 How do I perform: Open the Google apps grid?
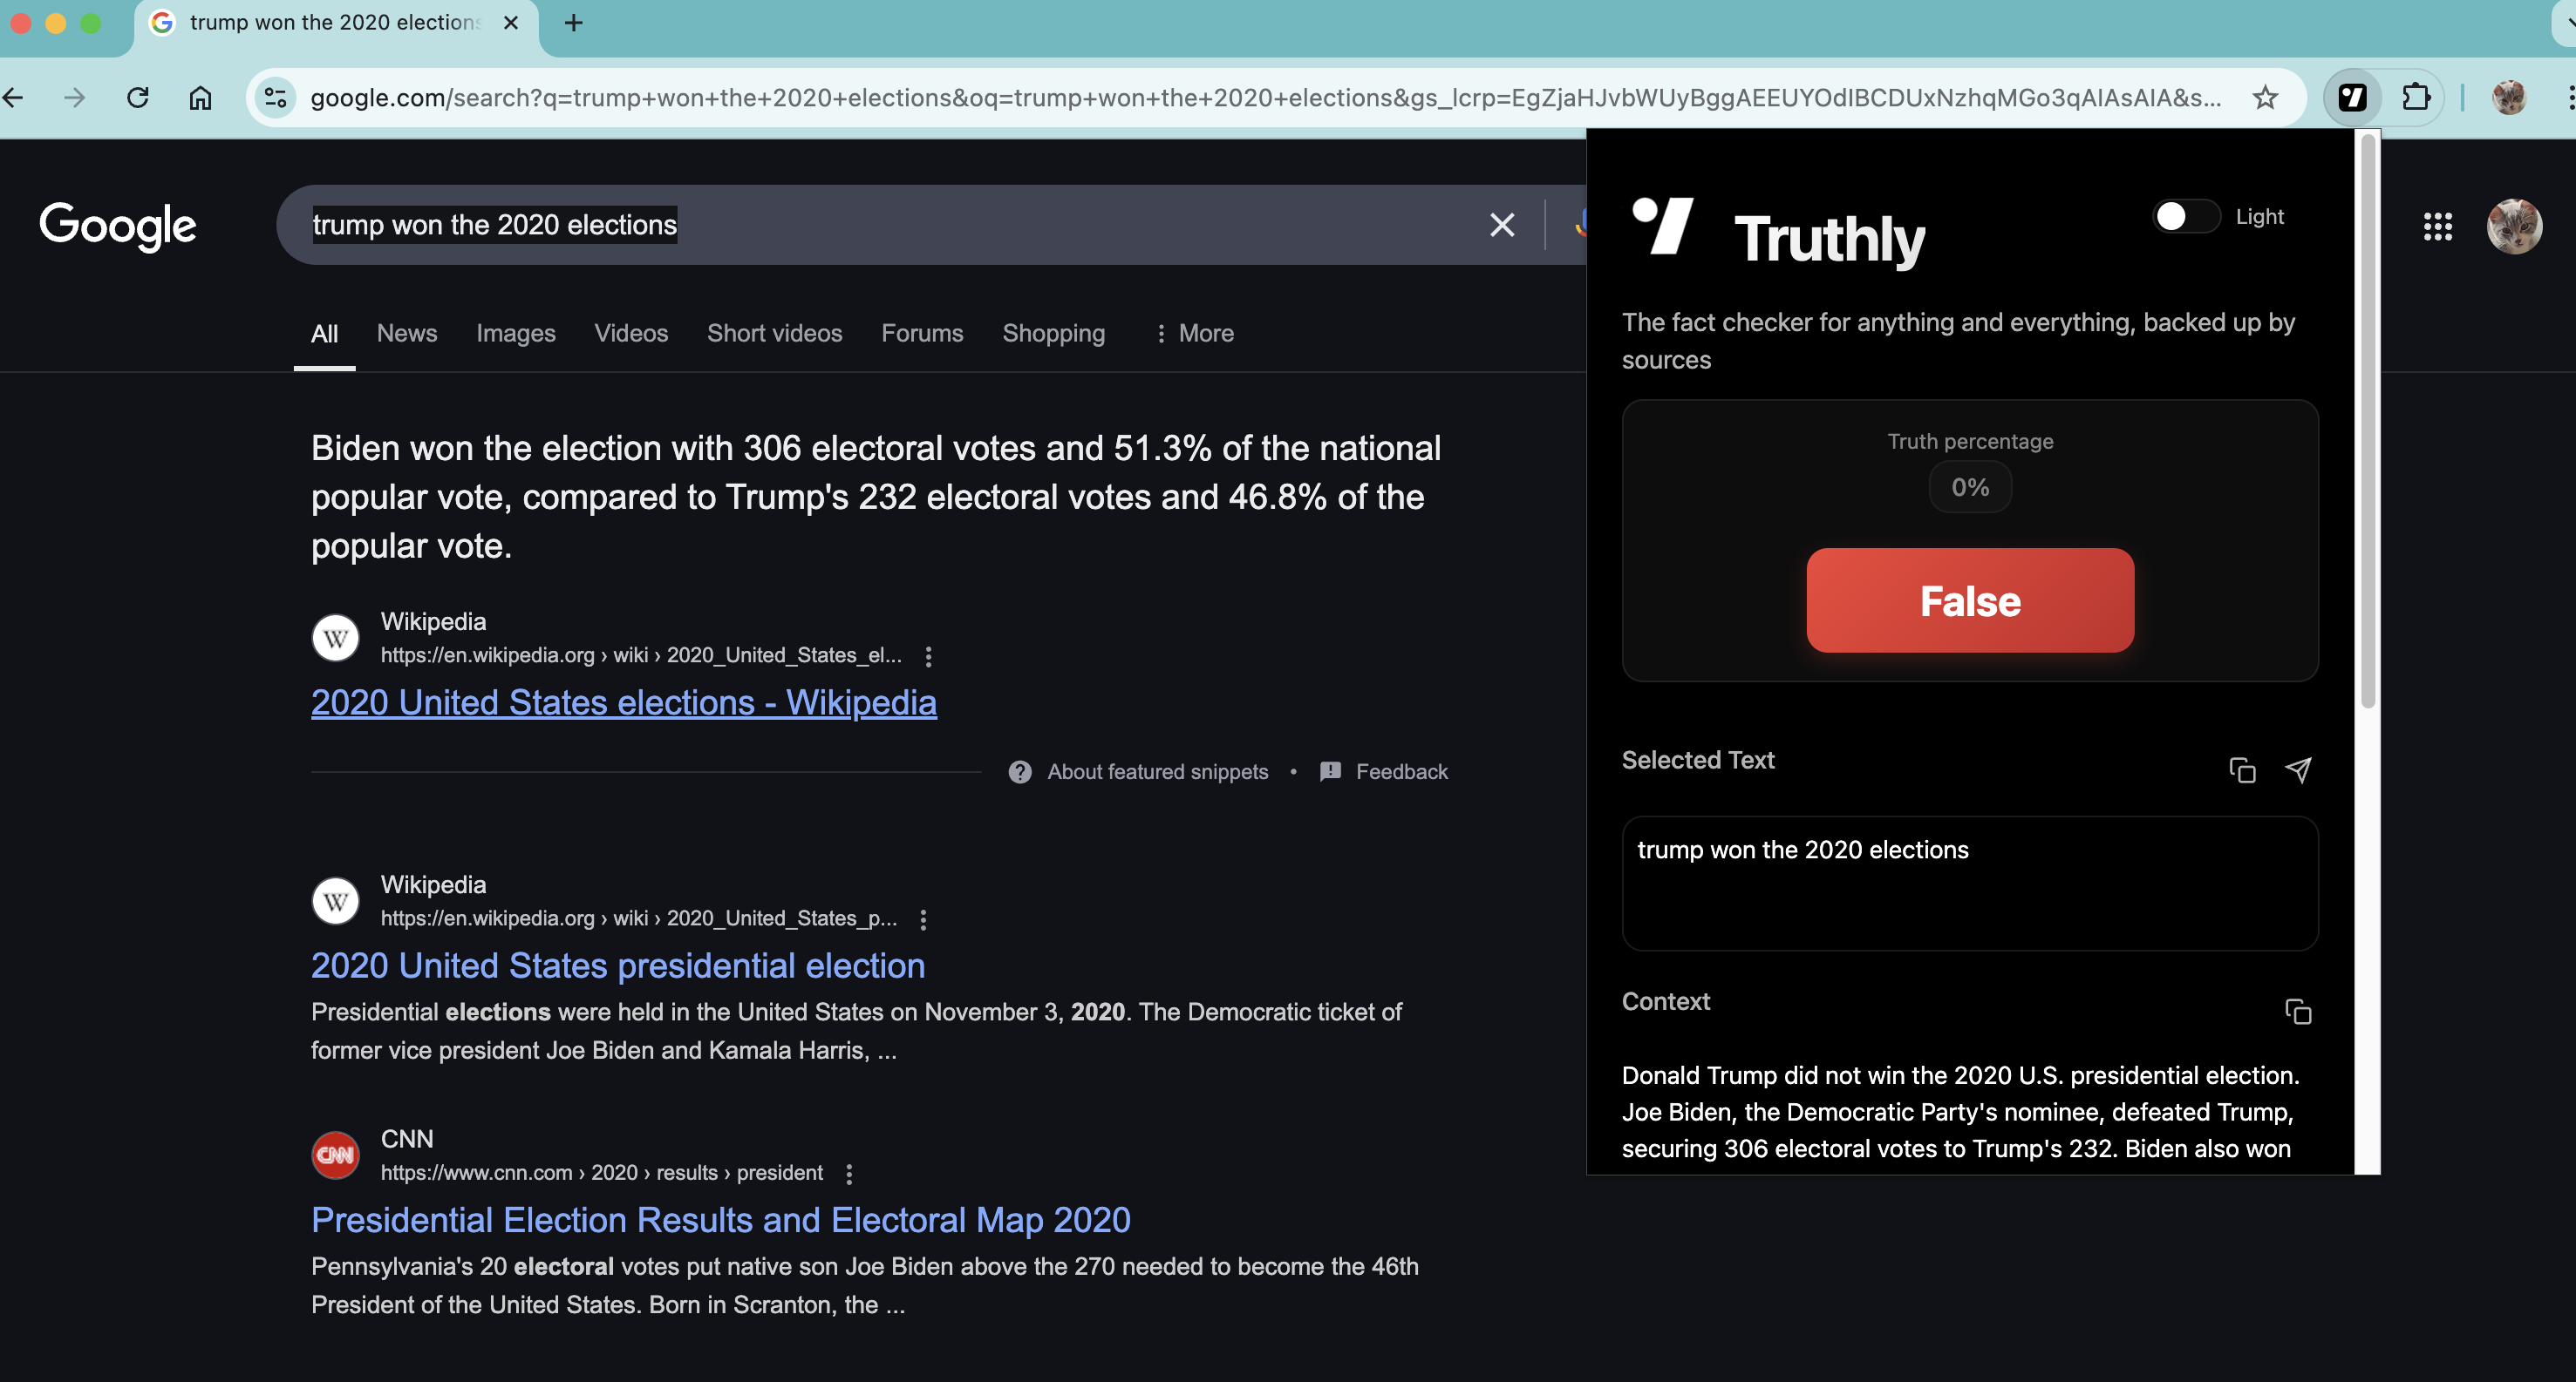(2437, 227)
